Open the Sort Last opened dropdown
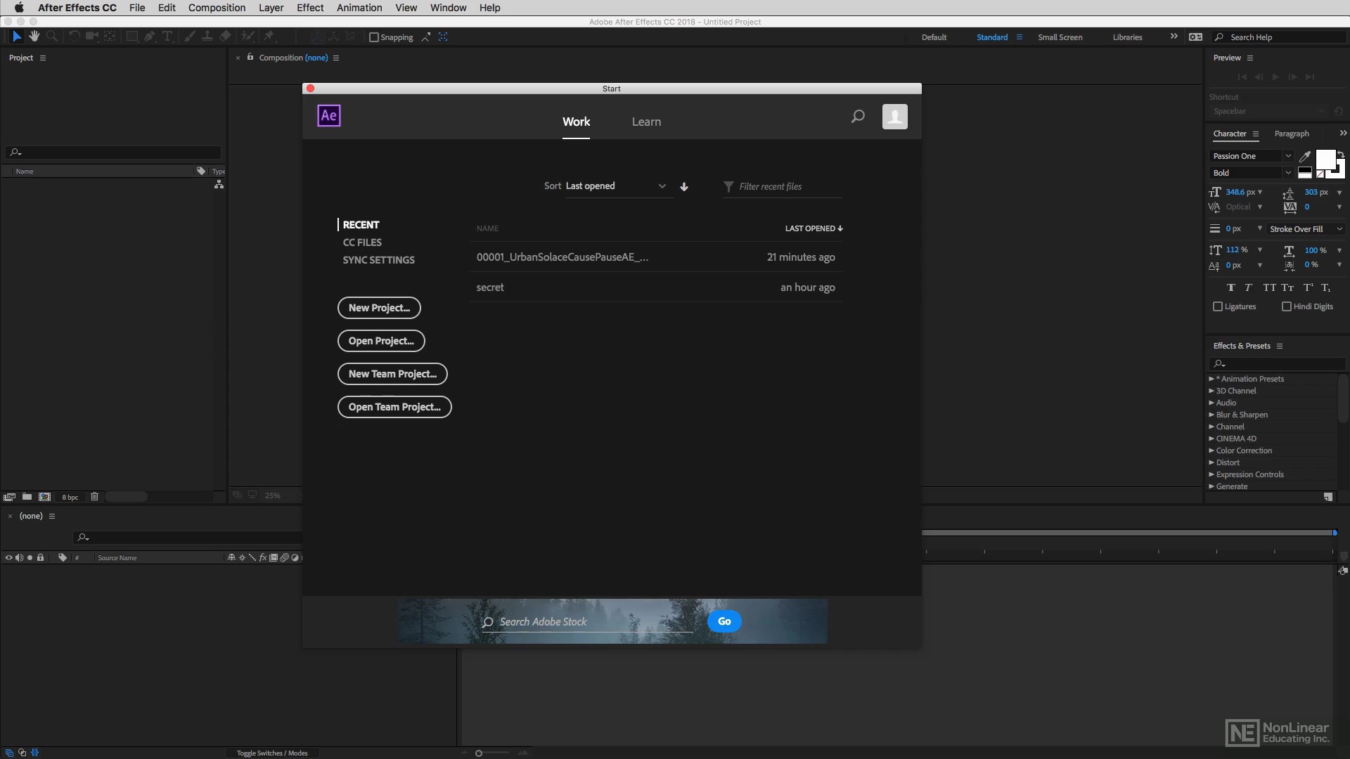The width and height of the screenshot is (1350, 759). pyautogui.click(x=615, y=186)
